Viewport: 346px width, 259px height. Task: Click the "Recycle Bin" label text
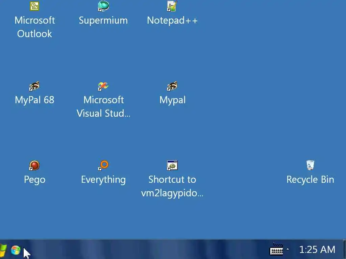click(310, 180)
